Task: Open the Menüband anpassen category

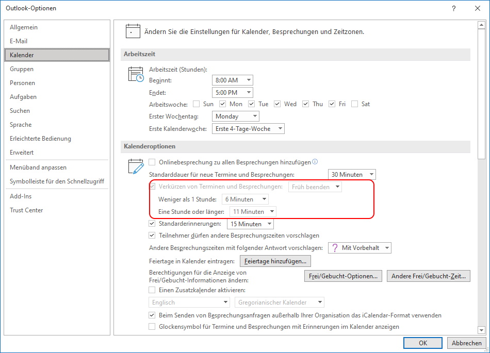Action: [x=57, y=167]
